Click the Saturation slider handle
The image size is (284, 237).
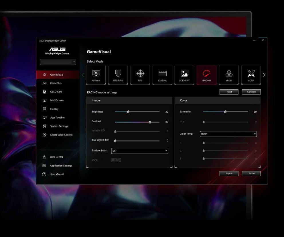coord(225,112)
